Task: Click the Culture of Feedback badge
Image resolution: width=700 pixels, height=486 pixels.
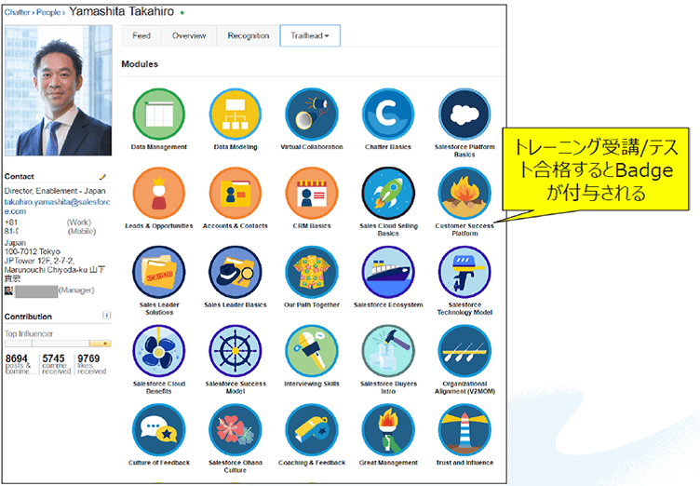Action: (x=159, y=429)
